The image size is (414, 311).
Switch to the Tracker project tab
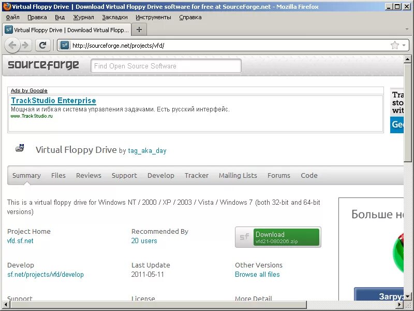tap(197, 175)
